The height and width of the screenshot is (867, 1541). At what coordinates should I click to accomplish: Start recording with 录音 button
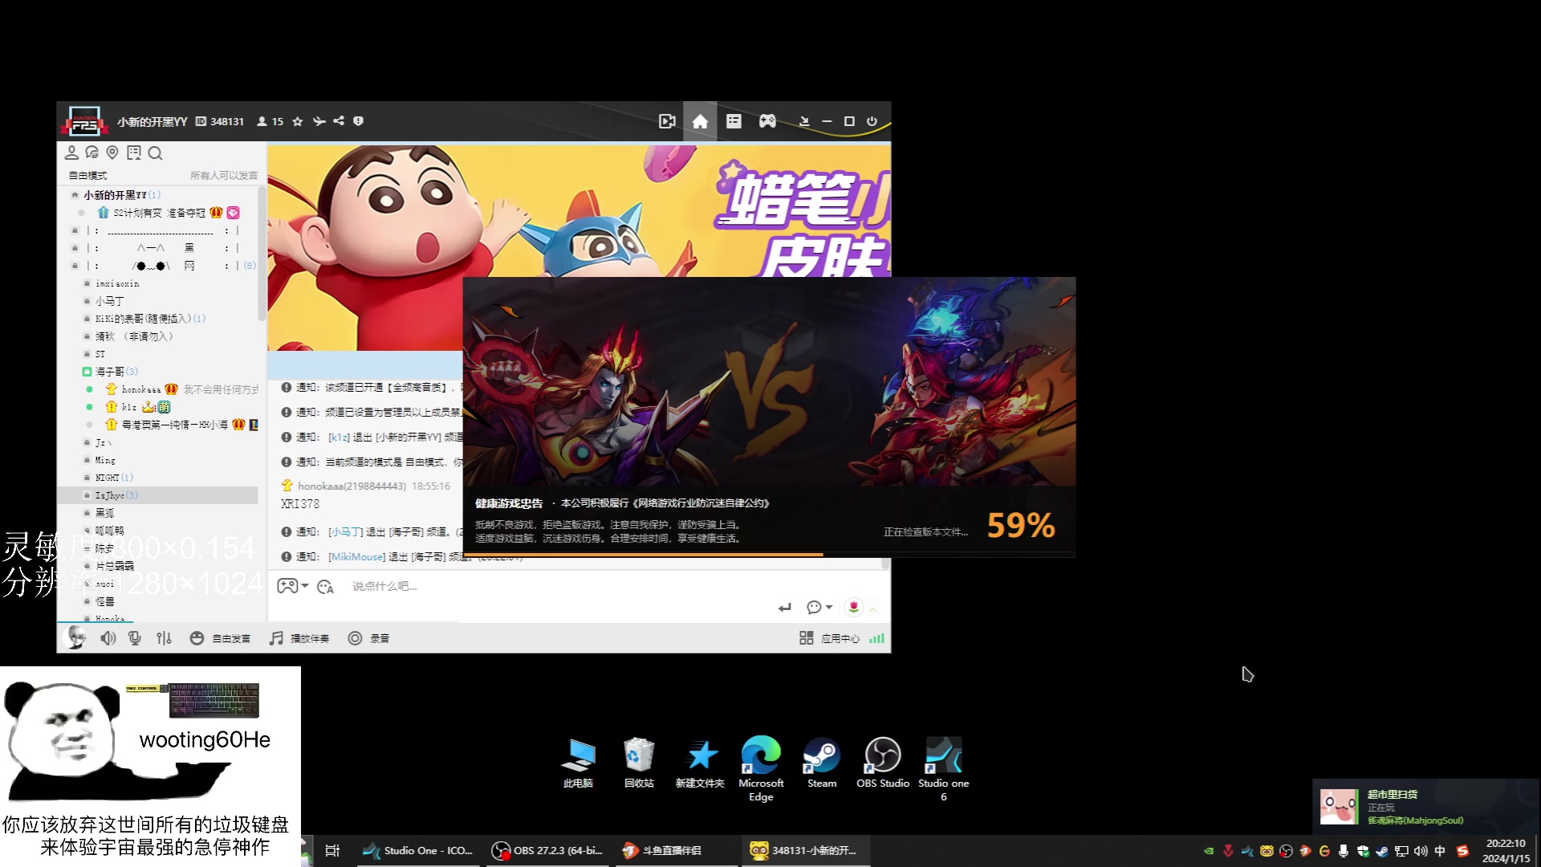point(369,638)
